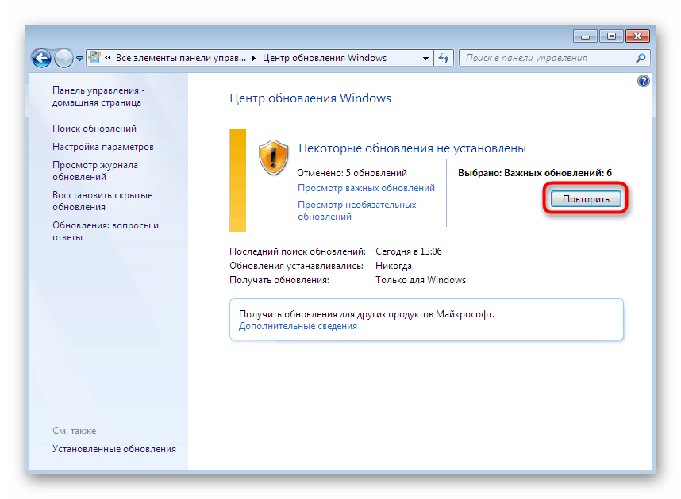
Task: Click the Back navigation arrow
Action: coord(42,58)
